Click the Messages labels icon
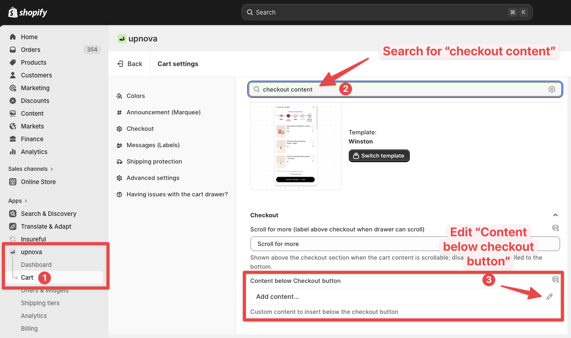 pyautogui.click(x=119, y=145)
